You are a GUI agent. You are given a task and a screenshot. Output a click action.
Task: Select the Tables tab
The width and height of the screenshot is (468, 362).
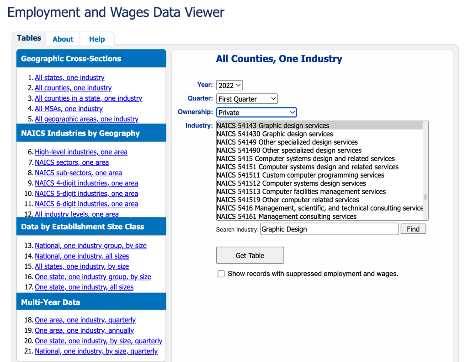(x=29, y=38)
